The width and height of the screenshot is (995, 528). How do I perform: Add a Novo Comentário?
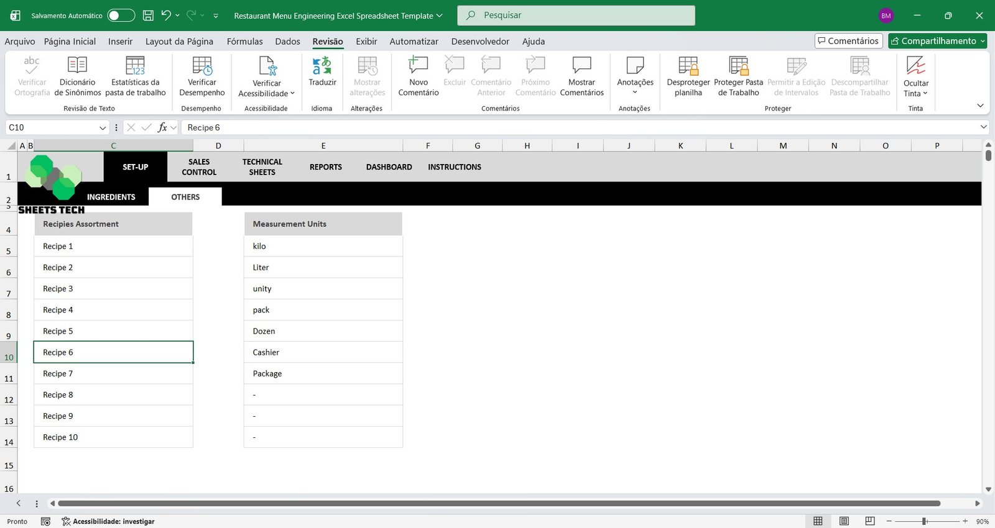pos(418,66)
